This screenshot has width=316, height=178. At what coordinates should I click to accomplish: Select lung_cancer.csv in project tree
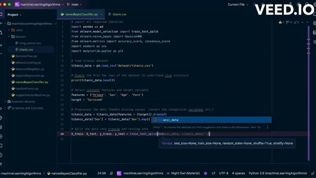28,43
